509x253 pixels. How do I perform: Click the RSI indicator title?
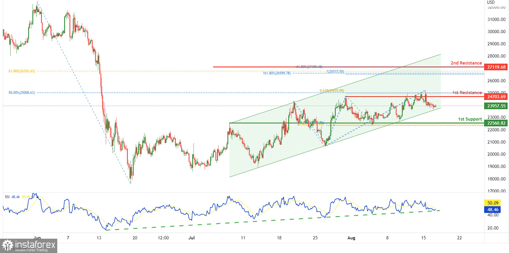[7, 197]
